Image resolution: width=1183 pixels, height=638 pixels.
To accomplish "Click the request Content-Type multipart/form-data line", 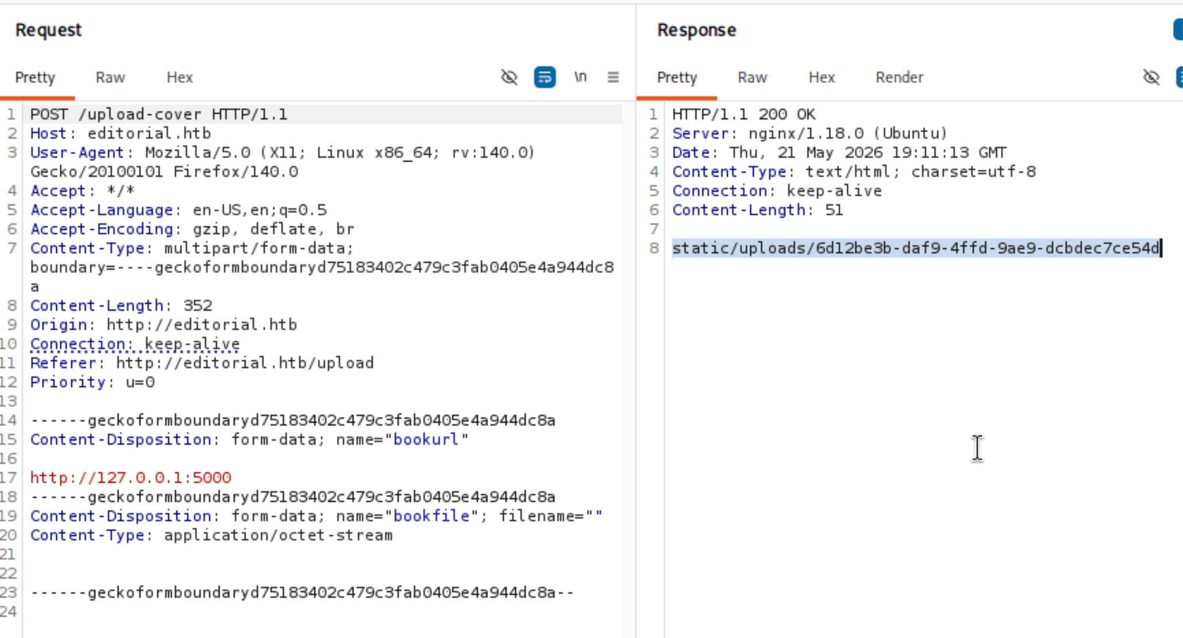I will click(192, 248).
